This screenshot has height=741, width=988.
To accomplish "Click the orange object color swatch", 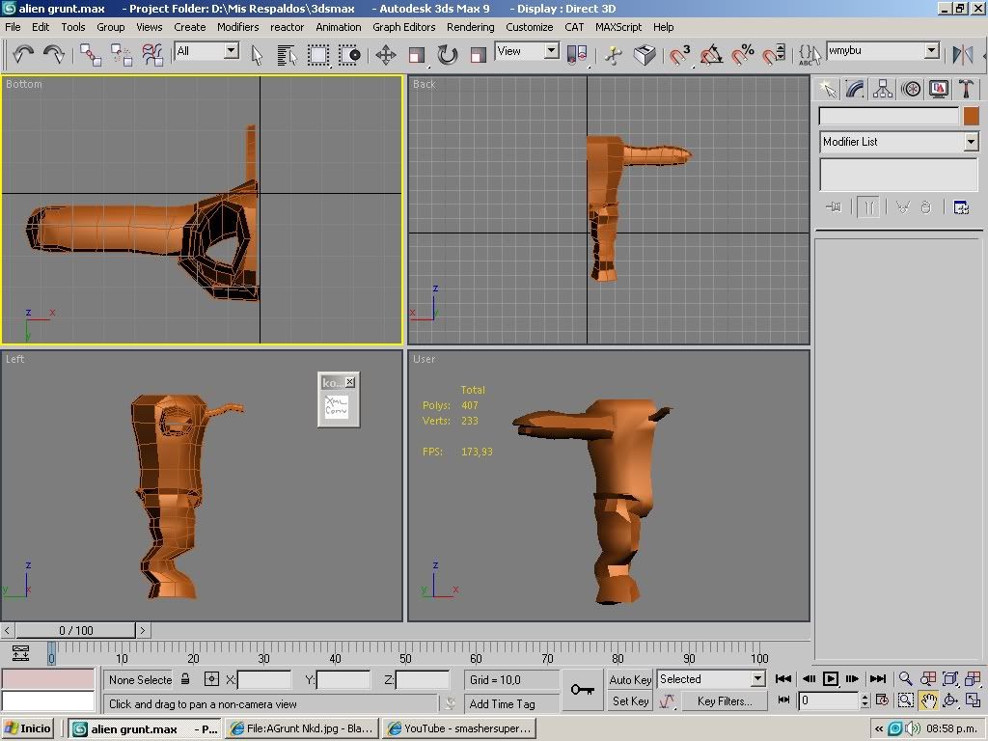I will 970,116.
